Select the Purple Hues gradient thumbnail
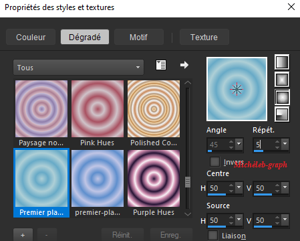The image size is (300, 241). click(154, 183)
